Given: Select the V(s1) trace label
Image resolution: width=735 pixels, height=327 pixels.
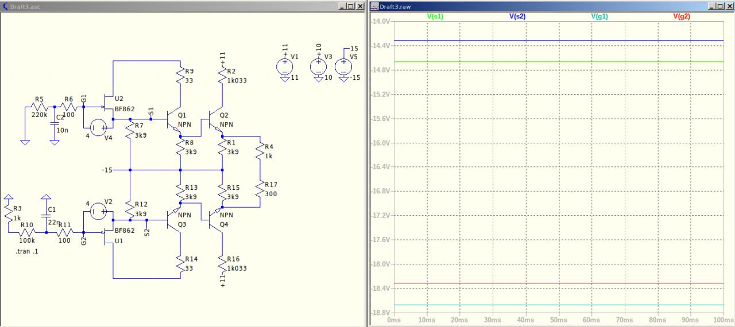Looking at the screenshot, I should pos(435,17).
